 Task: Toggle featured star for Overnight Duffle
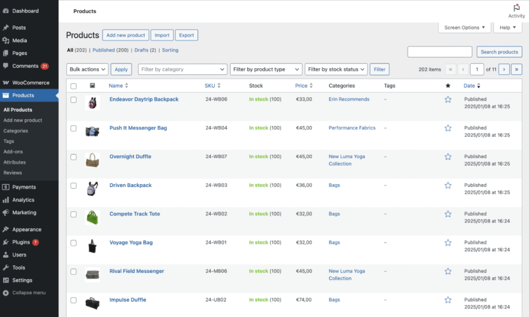[x=448, y=157]
